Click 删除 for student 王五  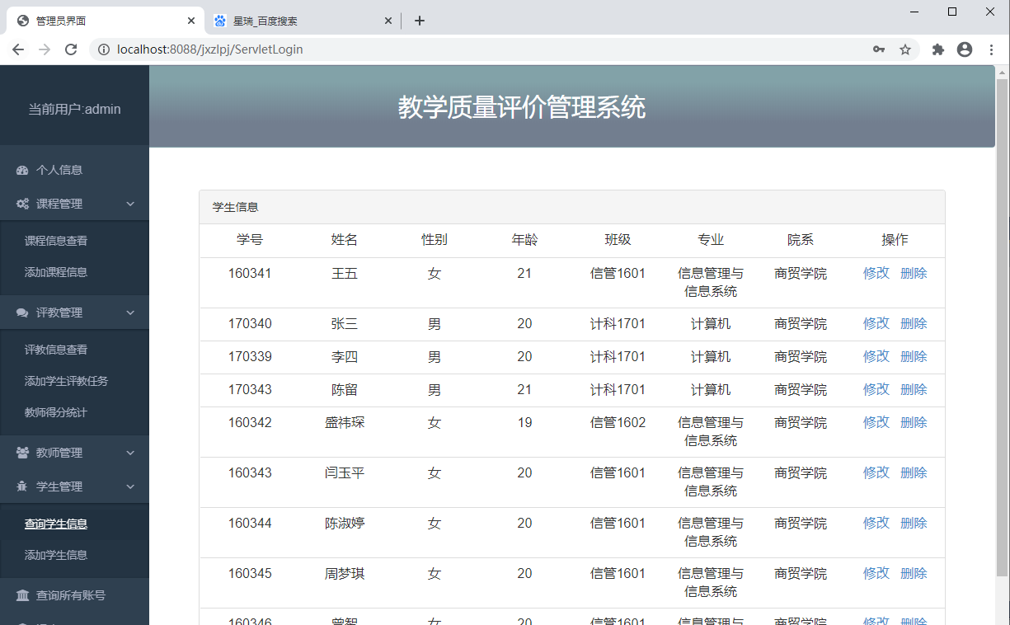pos(914,273)
